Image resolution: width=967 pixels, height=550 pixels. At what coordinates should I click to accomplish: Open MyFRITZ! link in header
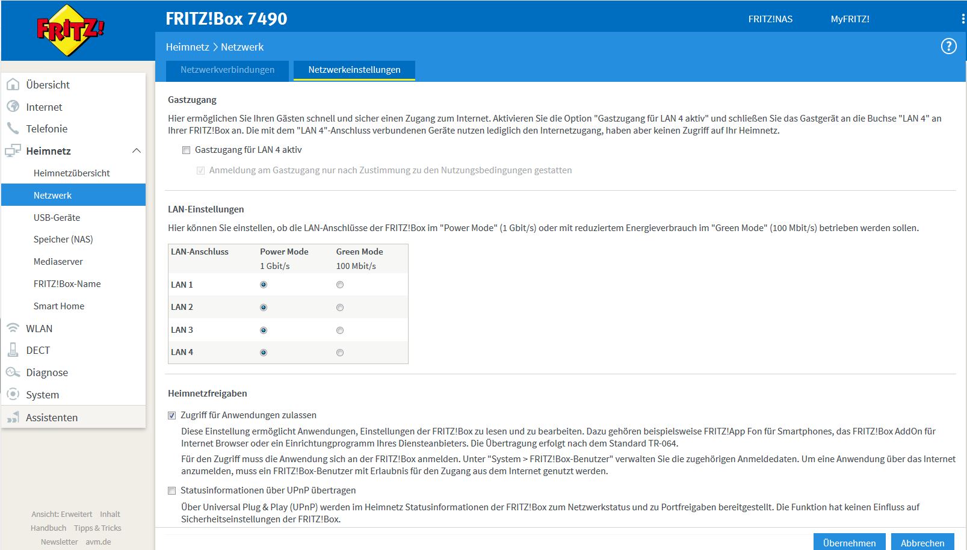click(x=850, y=19)
